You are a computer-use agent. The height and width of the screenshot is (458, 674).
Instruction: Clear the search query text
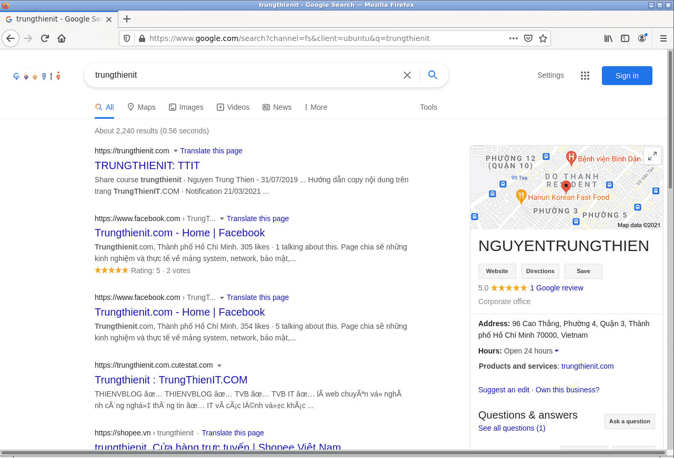point(407,75)
